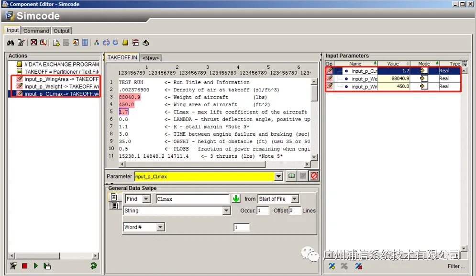This screenshot has width=476, height=276.
Task: Select the TAKEOFF = Partitioner action row
Action: tap(58, 72)
